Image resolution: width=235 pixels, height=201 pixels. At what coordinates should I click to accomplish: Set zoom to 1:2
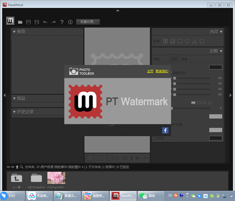pyautogui.click(x=125, y=158)
